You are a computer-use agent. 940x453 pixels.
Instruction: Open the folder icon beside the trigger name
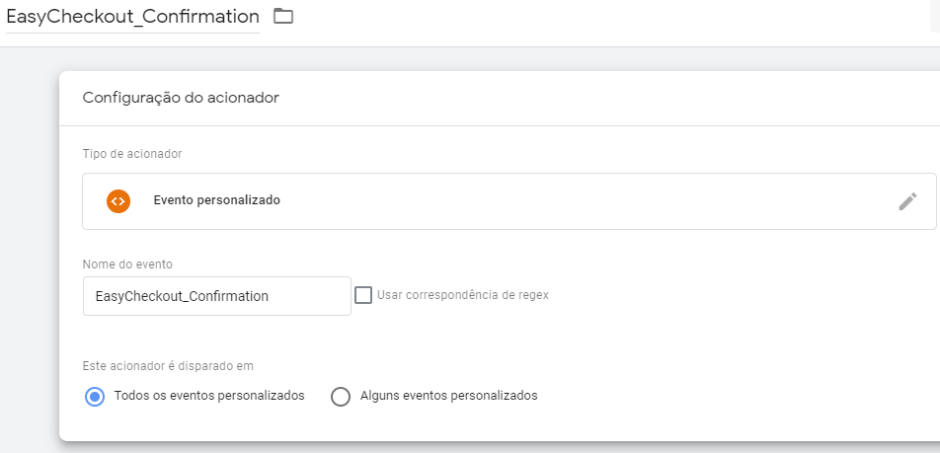(283, 16)
